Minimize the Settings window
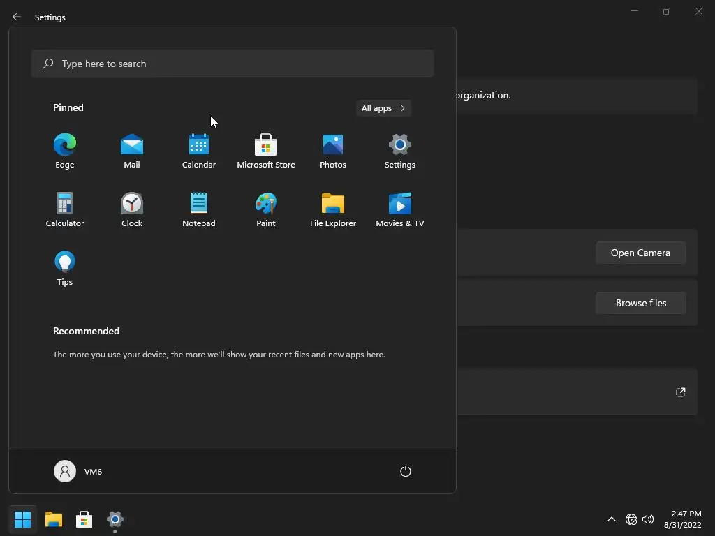 click(x=634, y=11)
